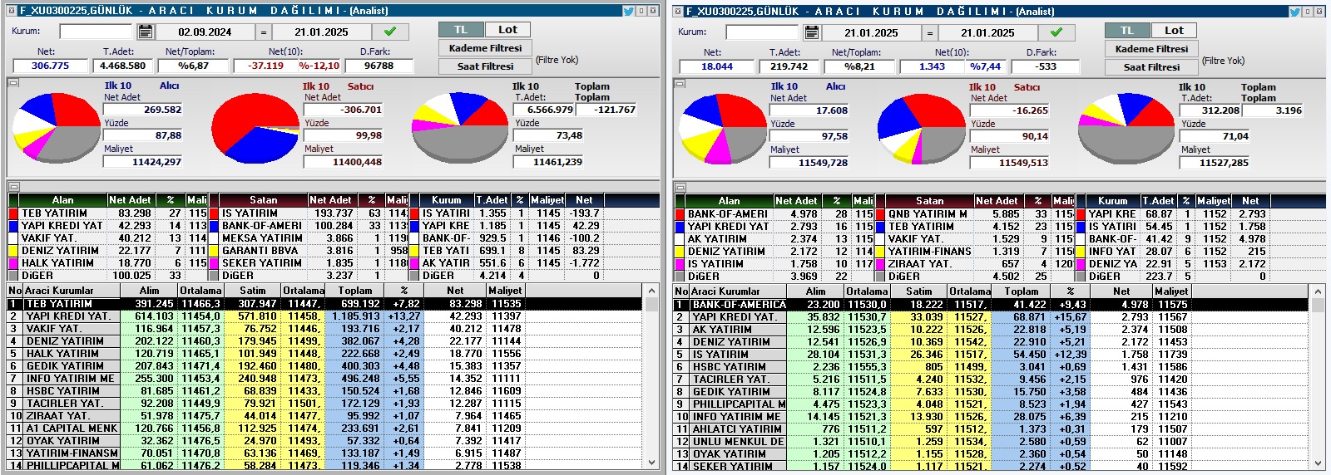Screen dimensions: 1331x475
Task: Switch to TL mode in left window
Action: (x=461, y=29)
